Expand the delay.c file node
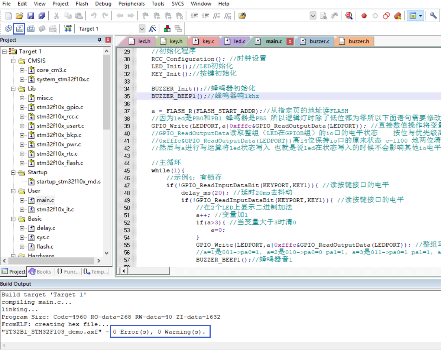The height and width of the screenshot is (350, 441). 22,228
